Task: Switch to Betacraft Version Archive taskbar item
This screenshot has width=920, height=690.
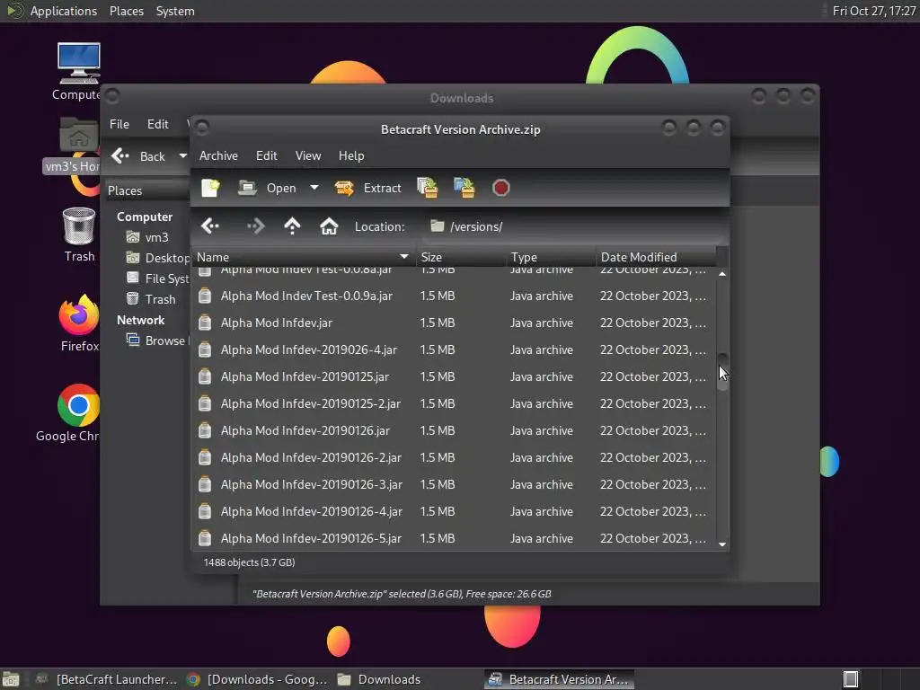Action: point(559,679)
